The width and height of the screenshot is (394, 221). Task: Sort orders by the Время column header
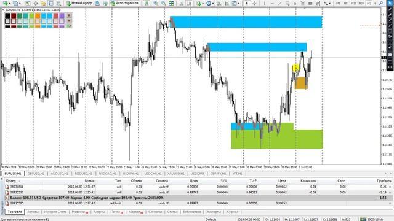(90, 180)
